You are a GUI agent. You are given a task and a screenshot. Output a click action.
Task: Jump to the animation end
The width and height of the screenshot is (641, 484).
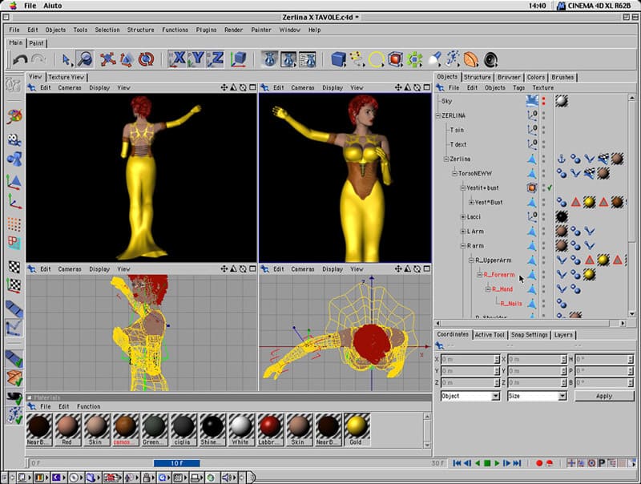click(517, 463)
